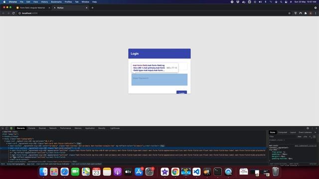
Task: Open Safari from the Dock
Action: pyautogui.click(x=64, y=172)
